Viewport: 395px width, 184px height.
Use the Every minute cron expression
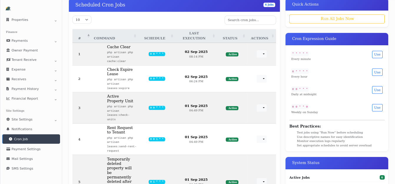(377, 54)
